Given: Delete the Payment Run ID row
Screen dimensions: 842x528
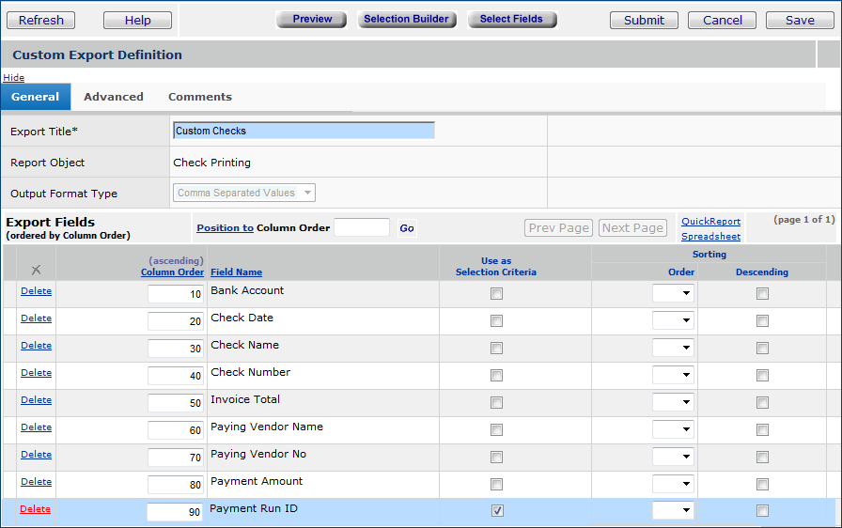Looking at the screenshot, I should click(36, 509).
